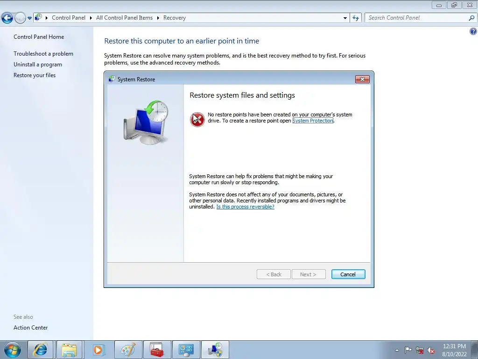This screenshot has height=359, width=478.
Task: Open the clock showing 12:31 PM
Action: (454, 350)
